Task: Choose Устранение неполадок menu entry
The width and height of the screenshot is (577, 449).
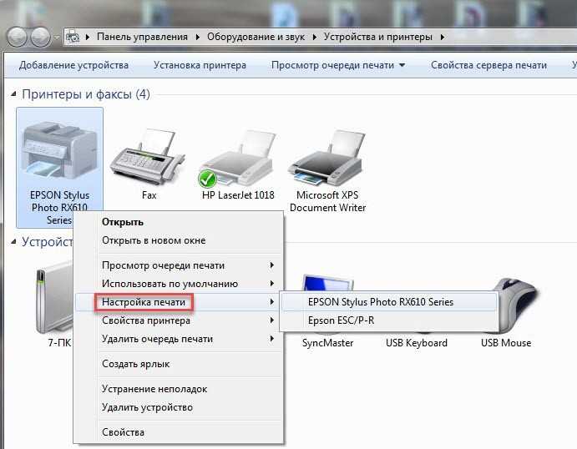Action: [x=180, y=389]
